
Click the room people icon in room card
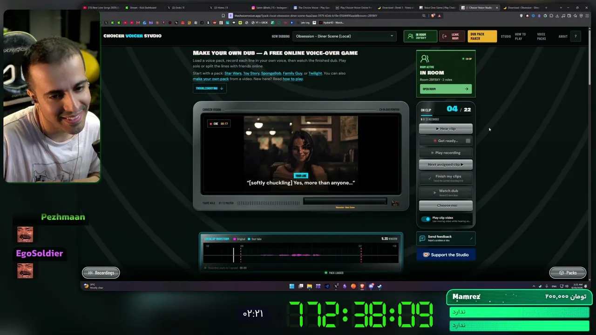424,59
